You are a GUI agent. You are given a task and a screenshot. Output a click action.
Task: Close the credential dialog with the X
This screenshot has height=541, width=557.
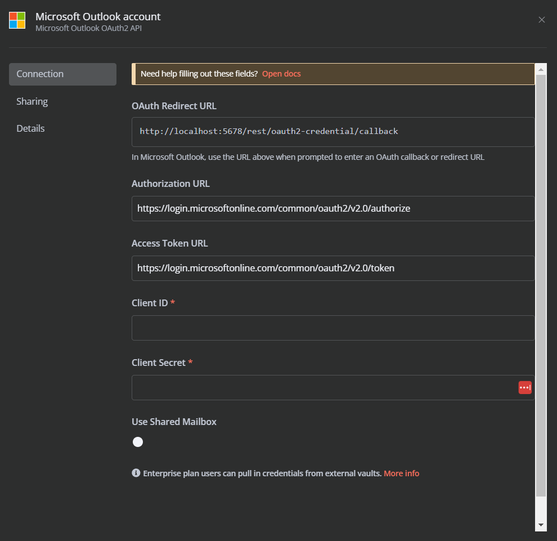(542, 20)
